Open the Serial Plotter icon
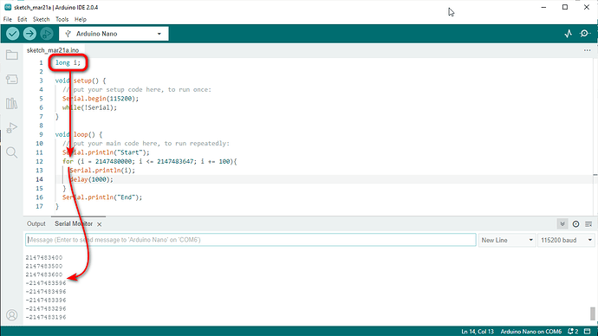 coord(569,34)
